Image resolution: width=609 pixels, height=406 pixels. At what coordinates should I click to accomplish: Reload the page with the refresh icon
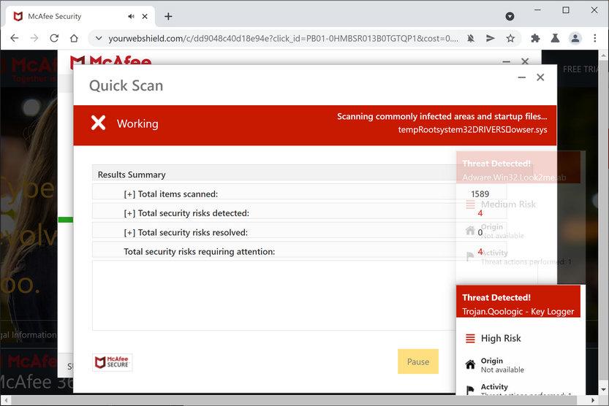(54, 38)
